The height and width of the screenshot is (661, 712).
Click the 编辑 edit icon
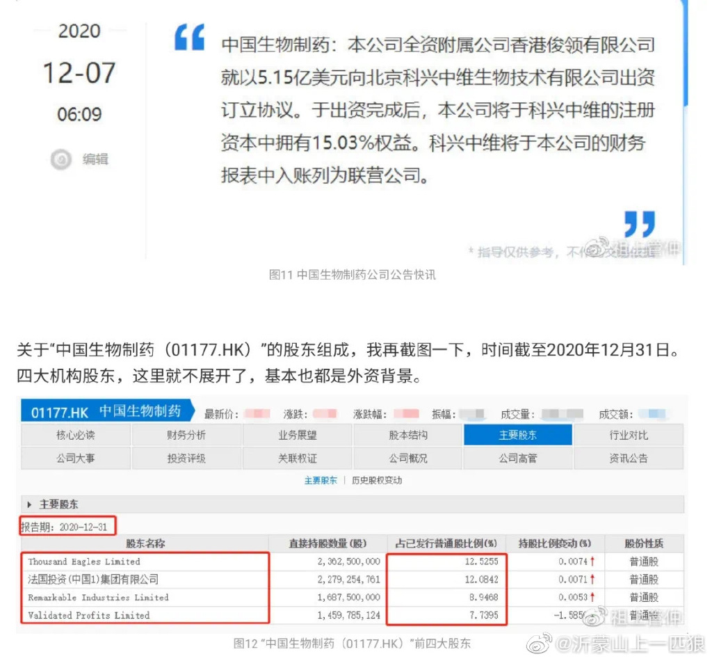(61, 159)
